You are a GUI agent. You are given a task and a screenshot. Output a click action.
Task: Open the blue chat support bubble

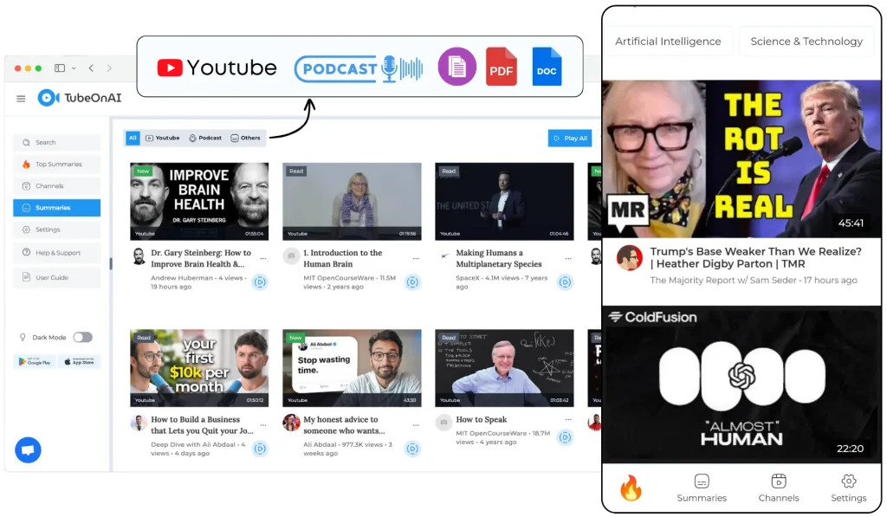[28, 450]
